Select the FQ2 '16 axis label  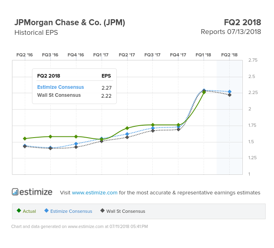click(25, 55)
